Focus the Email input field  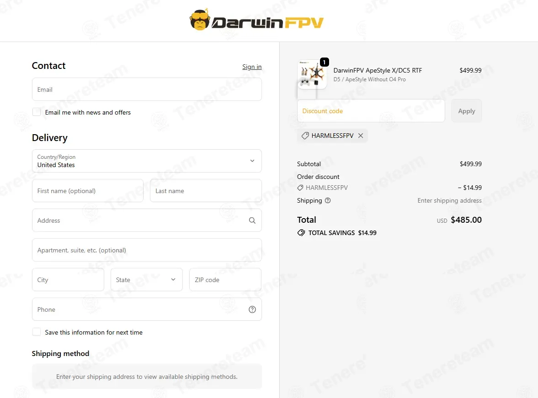pos(147,89)
